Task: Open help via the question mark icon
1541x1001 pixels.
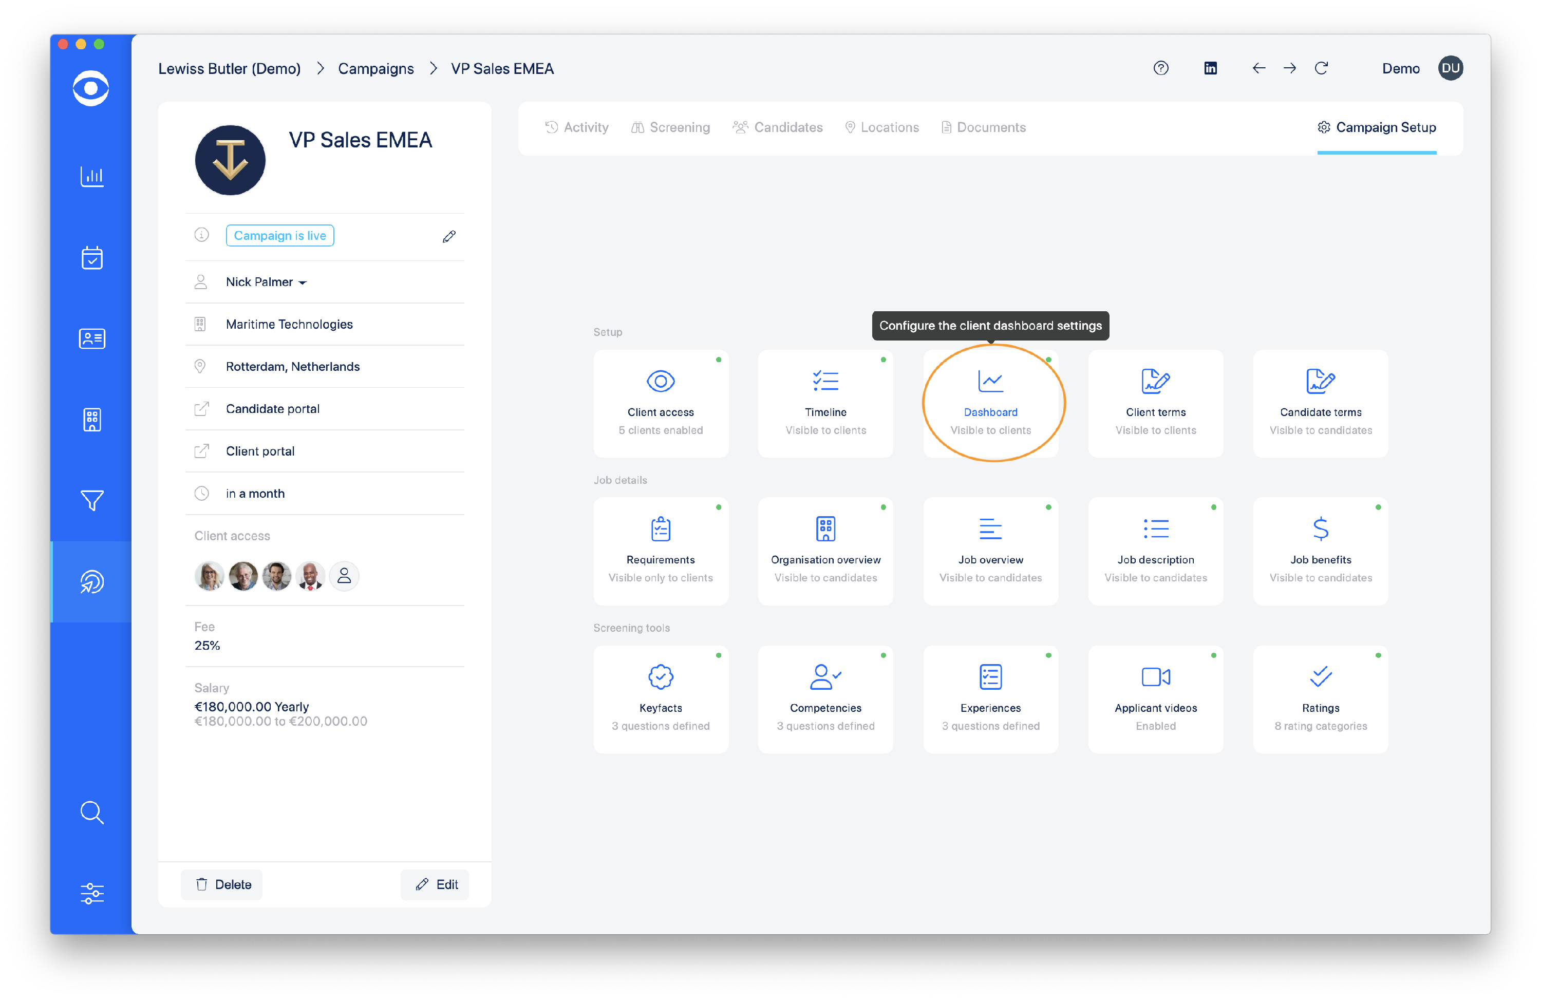Action: click(1161, 68)
